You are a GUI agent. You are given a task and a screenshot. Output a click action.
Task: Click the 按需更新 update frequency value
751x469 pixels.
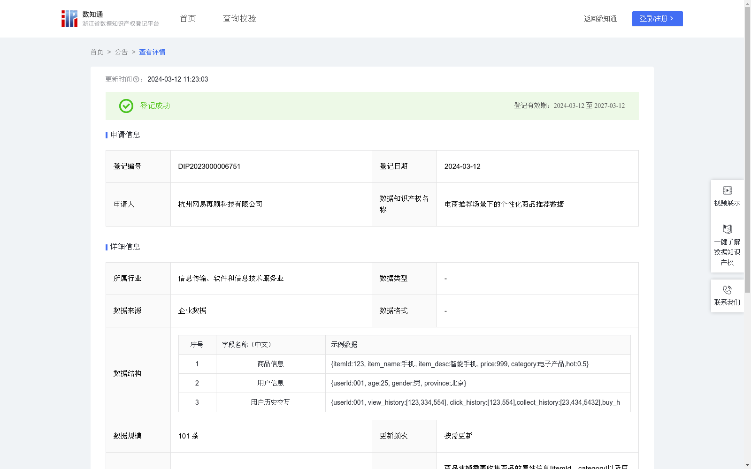[459, 436]
